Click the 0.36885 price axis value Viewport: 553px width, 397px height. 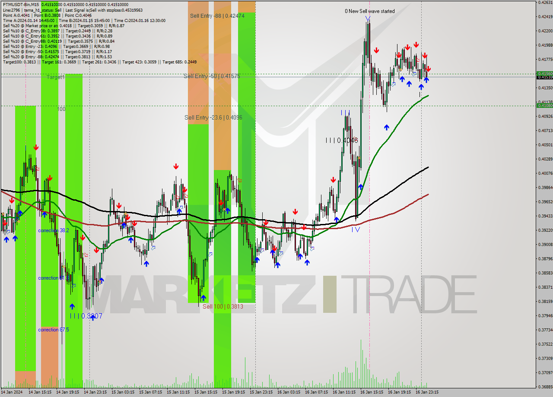click(545, 387)
